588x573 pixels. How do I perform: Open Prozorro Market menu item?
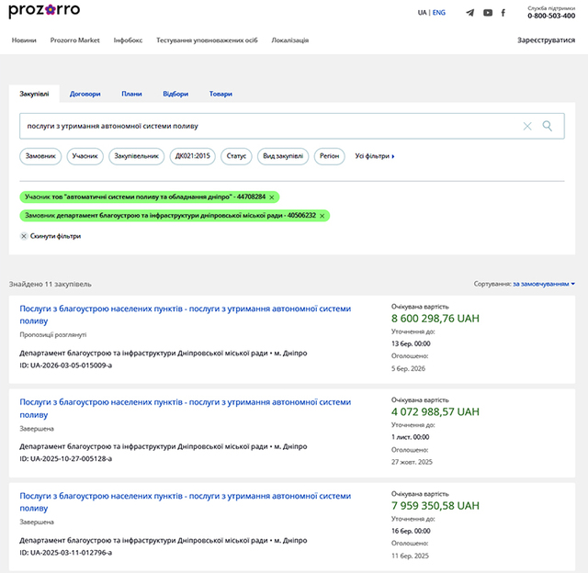click(x=75, y=40)
